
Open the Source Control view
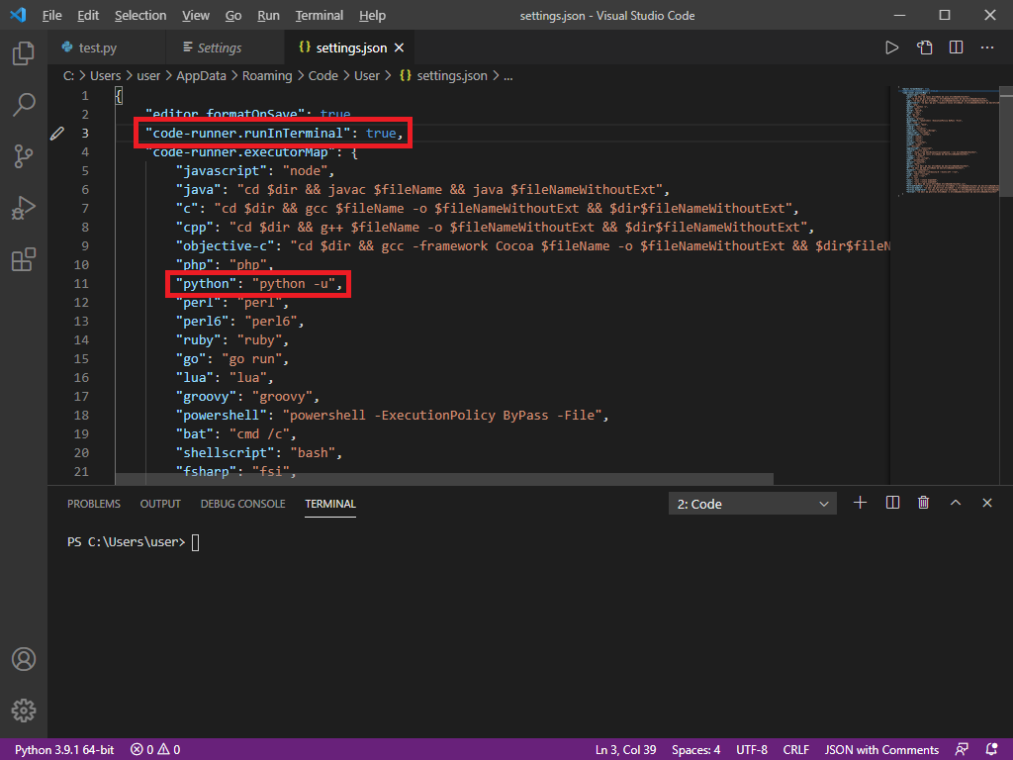coord(24,155)
